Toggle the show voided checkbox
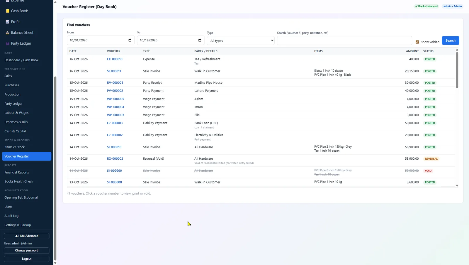The height and width of the screenshot is (265, 469). [x=417, y=42]
